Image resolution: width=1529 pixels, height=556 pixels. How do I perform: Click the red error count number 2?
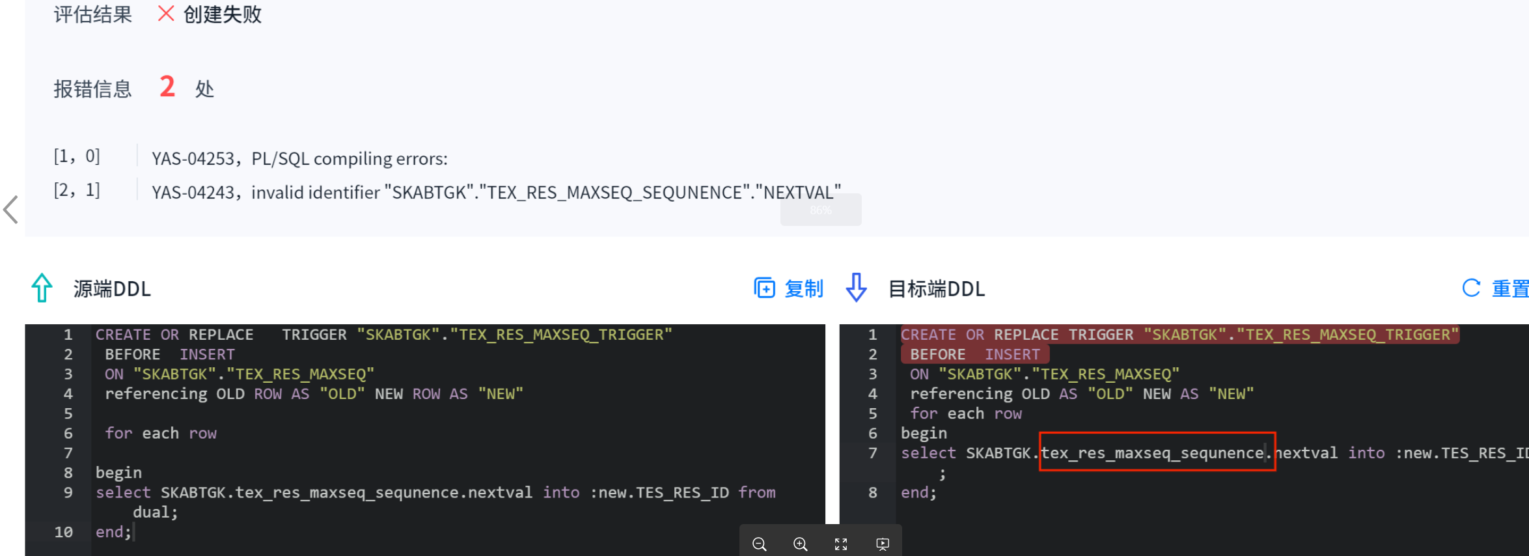coord(167,87)
